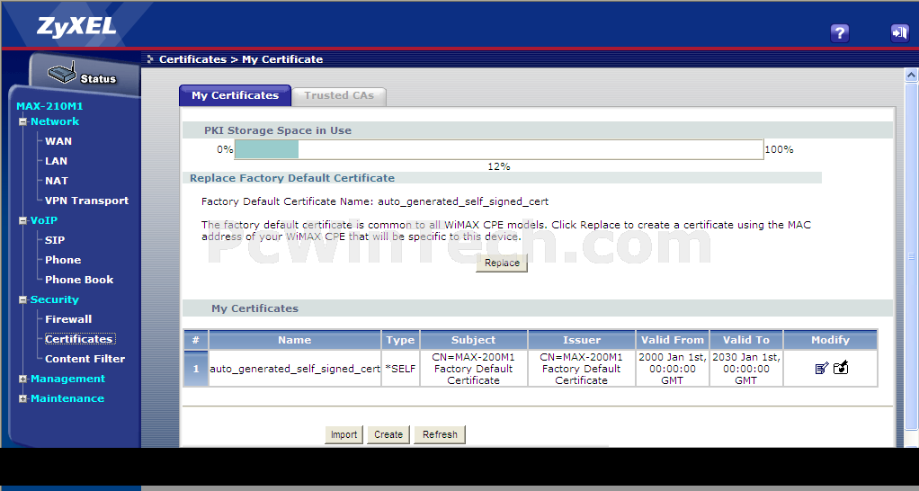
Task: Open the SIP settings
Action: pyautogui.click(x=55, y=240)
